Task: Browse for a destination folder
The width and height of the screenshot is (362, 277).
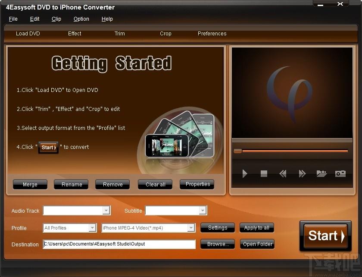Action: [x=218, y=244]
